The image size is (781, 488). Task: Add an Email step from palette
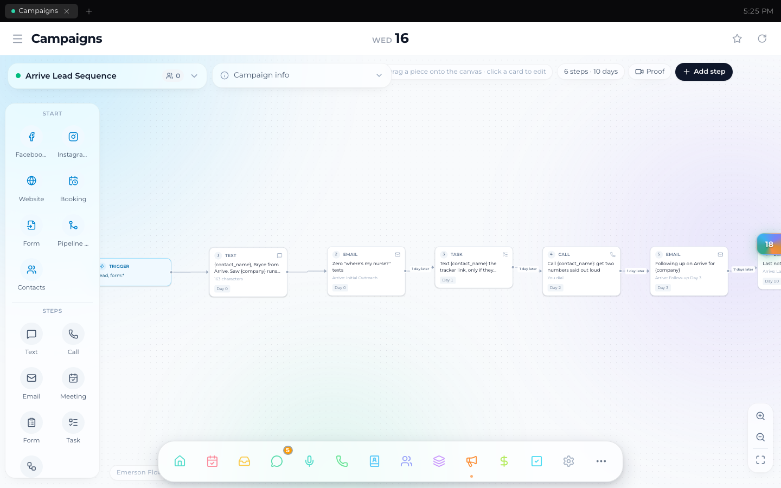point(31,378)
